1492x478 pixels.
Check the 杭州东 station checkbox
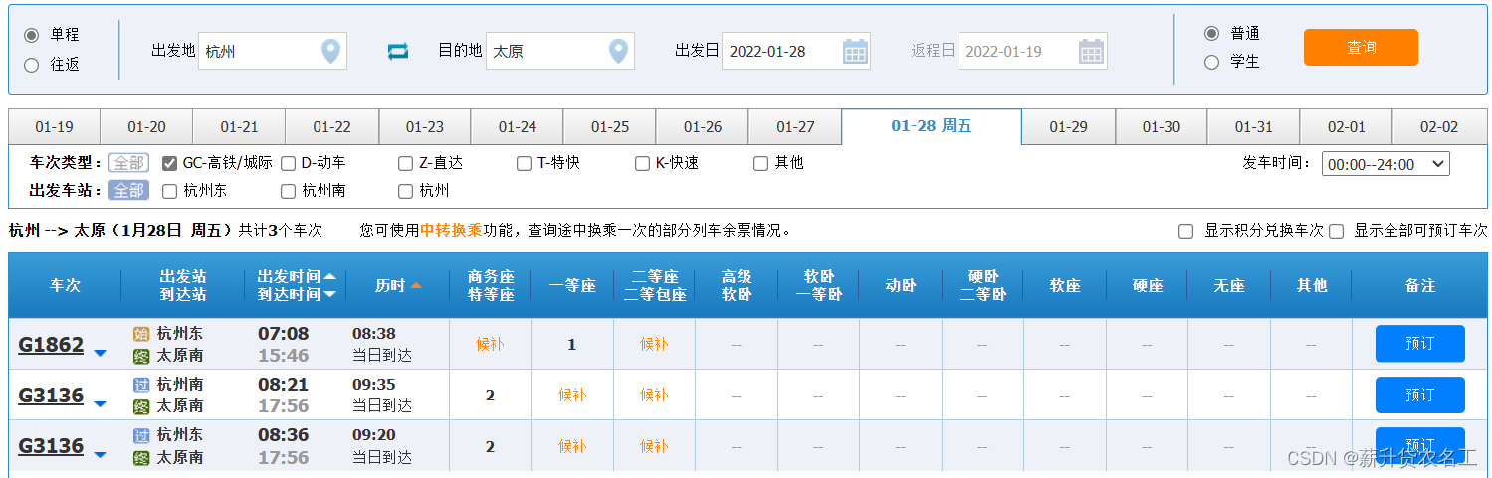point(169,191)
